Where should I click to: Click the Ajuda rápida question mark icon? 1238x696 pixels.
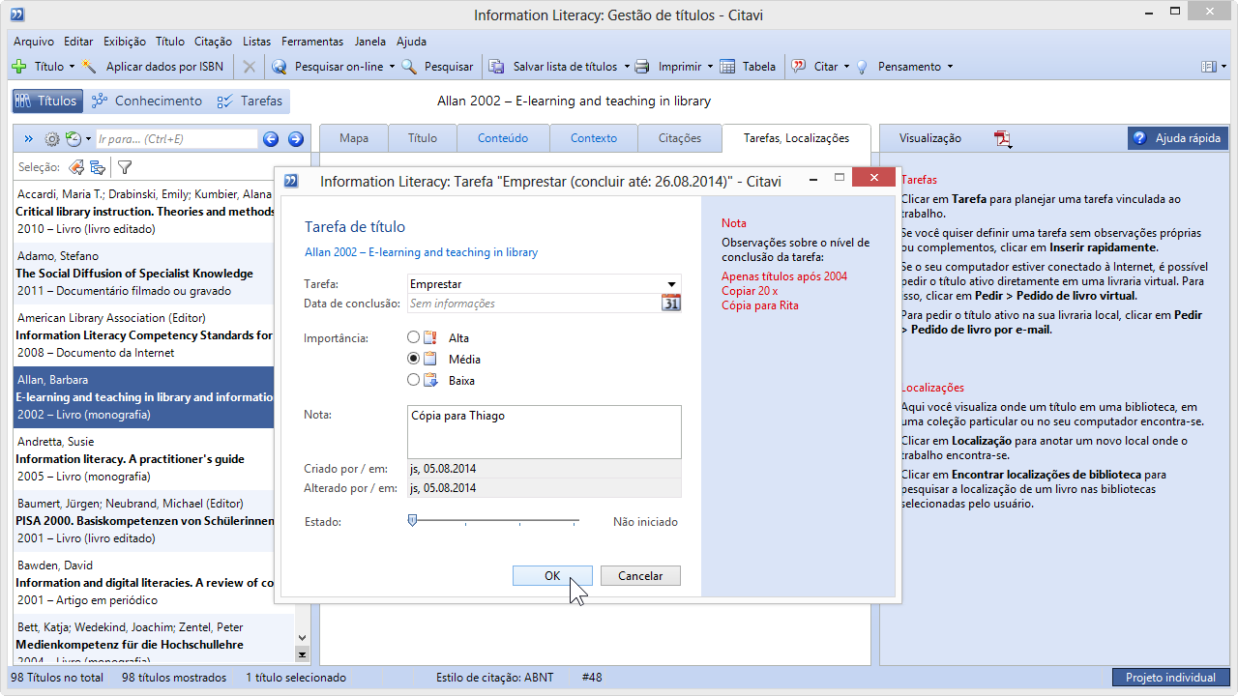[1139, 138]
